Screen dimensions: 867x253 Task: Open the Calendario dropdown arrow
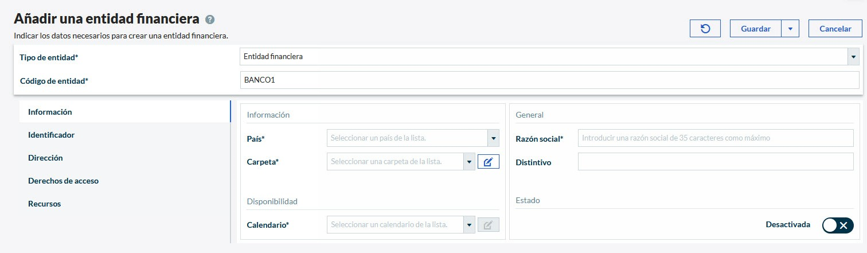469,225
